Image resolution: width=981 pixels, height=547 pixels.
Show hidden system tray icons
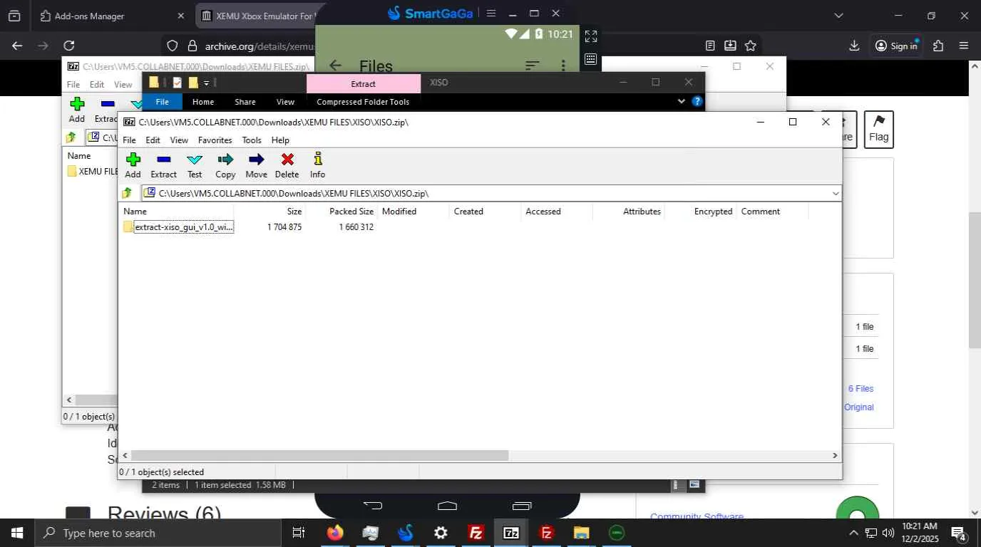pyautogui.click(x=853, y=533)
